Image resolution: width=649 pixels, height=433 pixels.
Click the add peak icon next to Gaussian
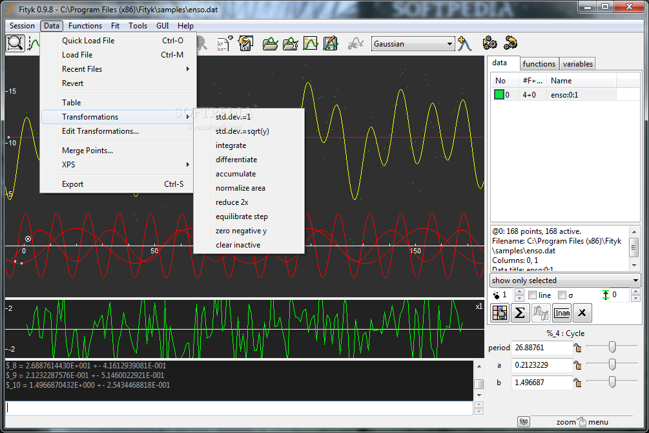pos(464,43)
